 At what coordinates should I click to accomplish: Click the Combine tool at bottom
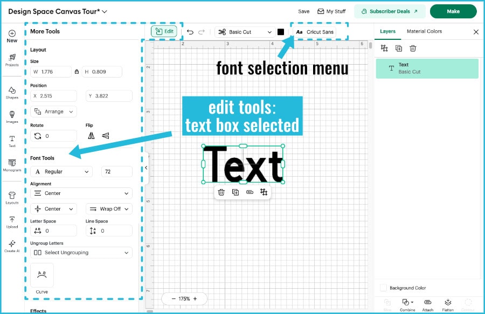coord(407,305)
